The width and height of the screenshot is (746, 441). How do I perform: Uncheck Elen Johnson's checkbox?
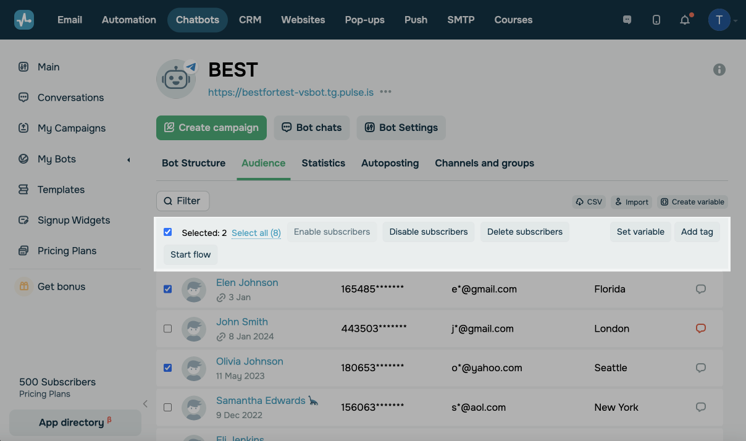coord(167,289)
